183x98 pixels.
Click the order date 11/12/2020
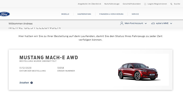(25, 68)
